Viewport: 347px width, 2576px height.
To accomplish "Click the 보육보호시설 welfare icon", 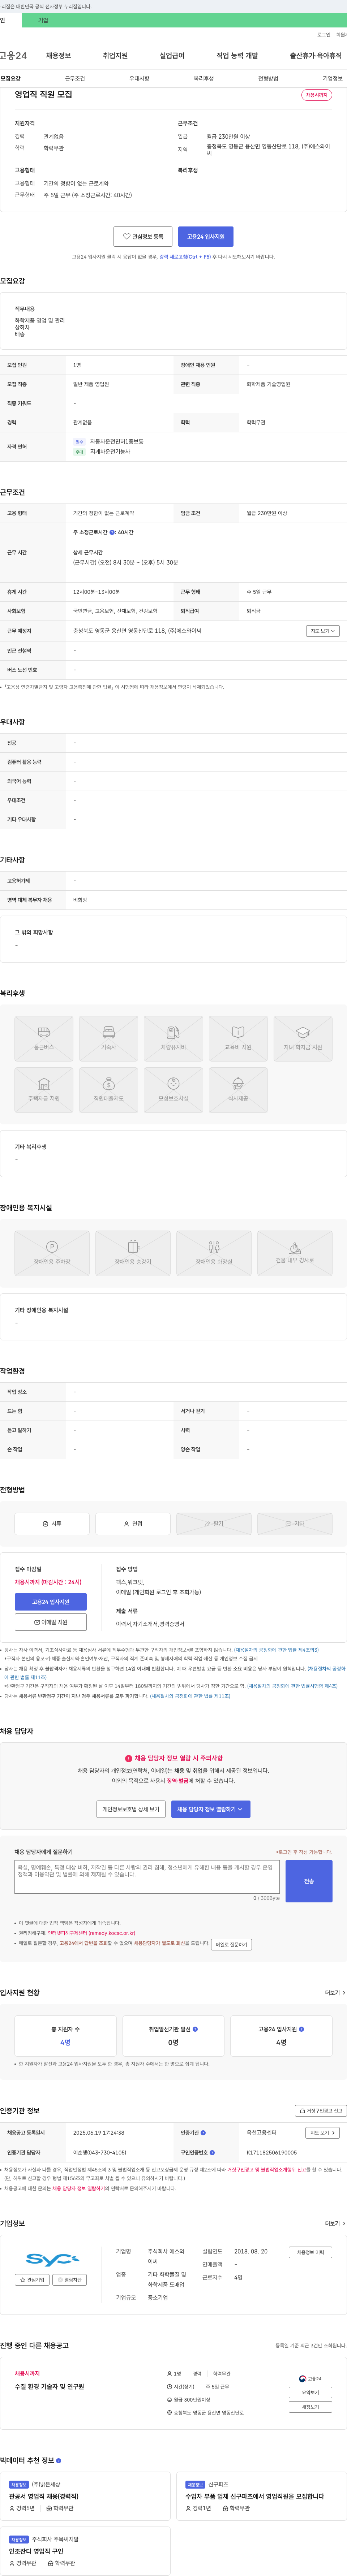I will [173, 1090].
